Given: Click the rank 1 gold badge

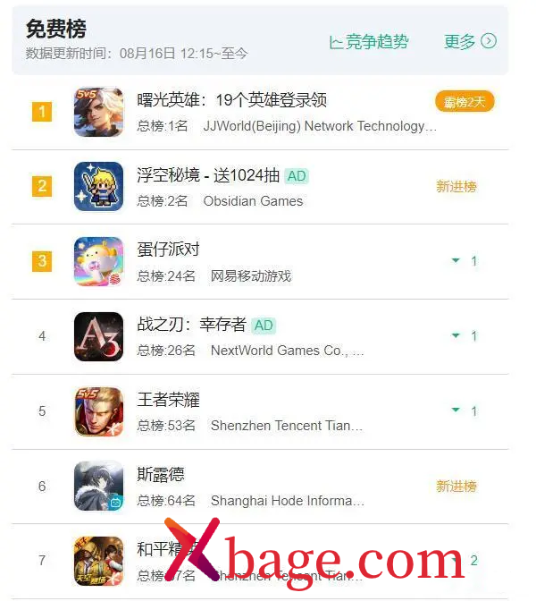Looking at the screenshot, I should point(42,112).
